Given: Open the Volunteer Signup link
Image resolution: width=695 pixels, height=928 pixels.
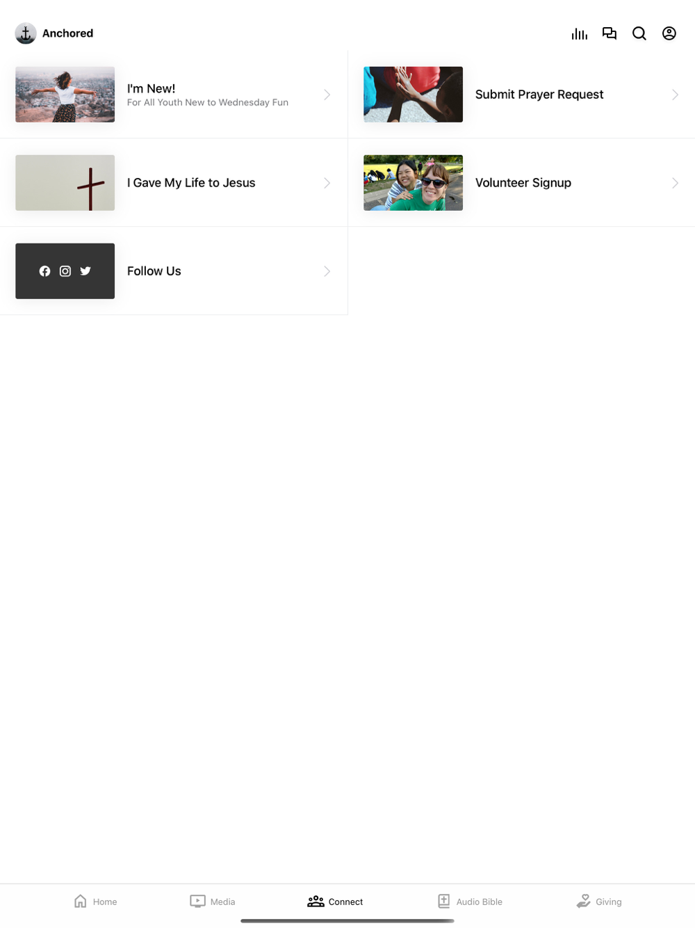Looking at the screenshot, I should click(x=522, y=183).
